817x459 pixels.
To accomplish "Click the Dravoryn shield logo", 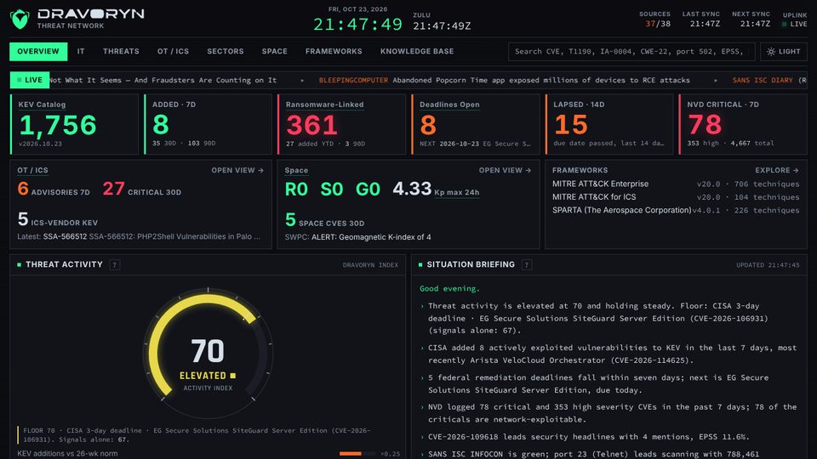I will [x=20, y=20].
